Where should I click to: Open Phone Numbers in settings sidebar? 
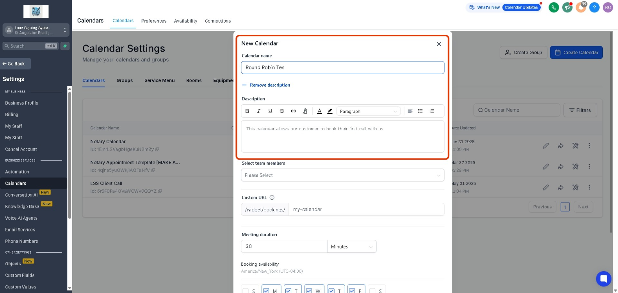click(21, 241)
